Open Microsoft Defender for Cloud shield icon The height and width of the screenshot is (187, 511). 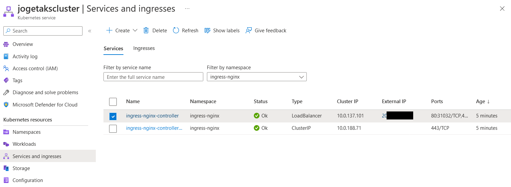6,105
